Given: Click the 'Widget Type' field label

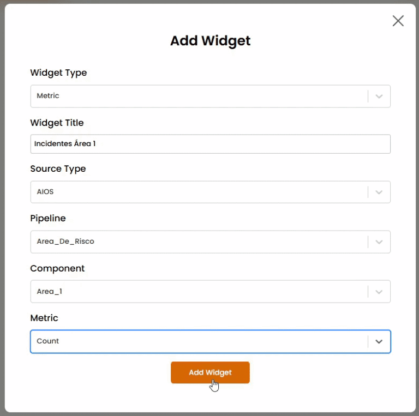Looking at the screenshot, I should (58, 73).
